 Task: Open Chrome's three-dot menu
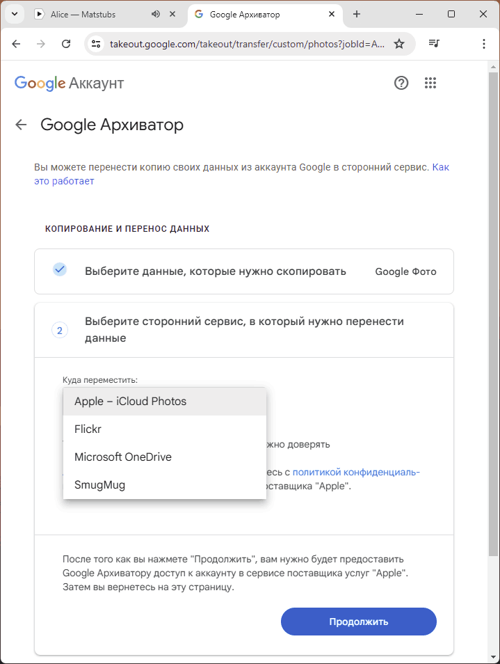(484, 44)
